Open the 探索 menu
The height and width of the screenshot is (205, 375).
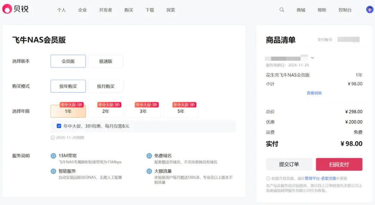pos(171,10)
